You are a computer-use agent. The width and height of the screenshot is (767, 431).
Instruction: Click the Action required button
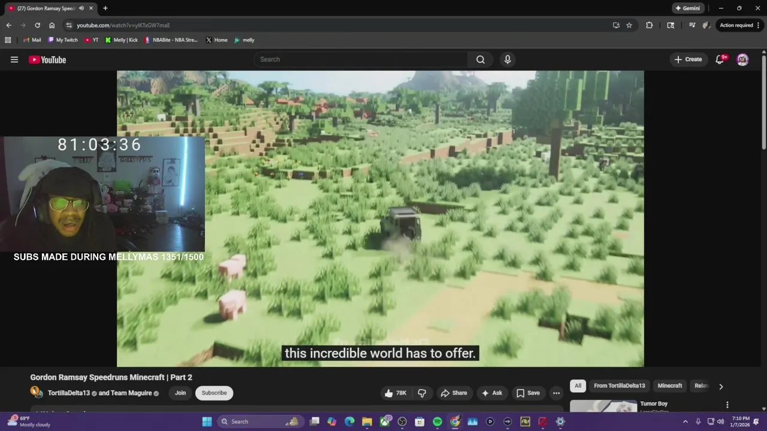[740, 25]
